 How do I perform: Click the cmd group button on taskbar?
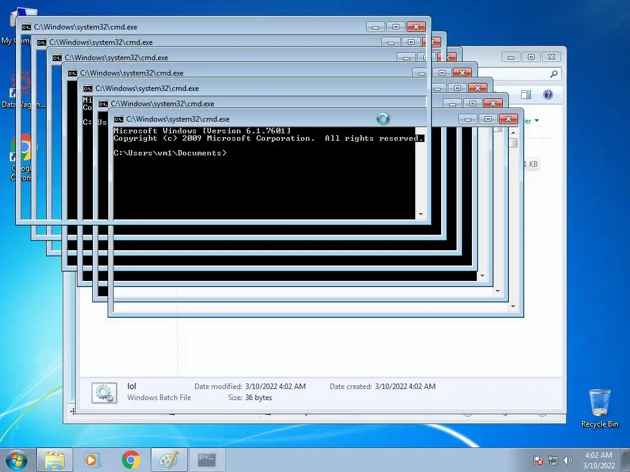click(x=207, y=460)
